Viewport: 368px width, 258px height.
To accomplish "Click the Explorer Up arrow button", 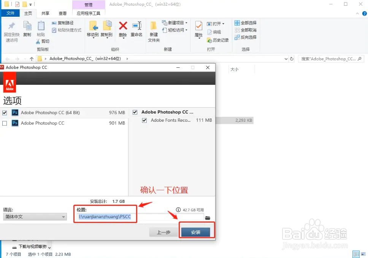I will (32, 59).
